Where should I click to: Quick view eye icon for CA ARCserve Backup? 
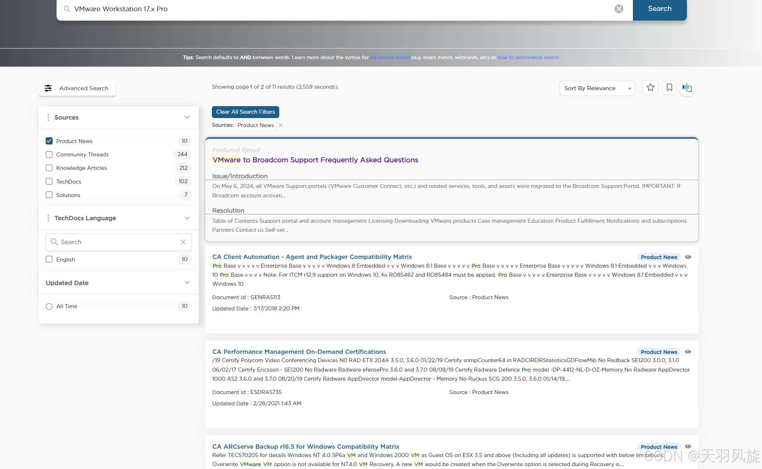click(x=688, y=447)
